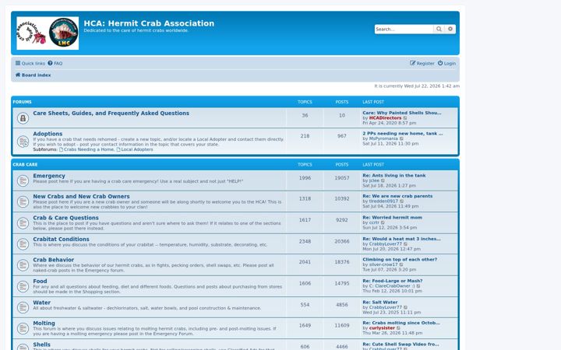Open Crab & Care Questions forum
This screenshot has width=561, height=350.
(65, 218)
